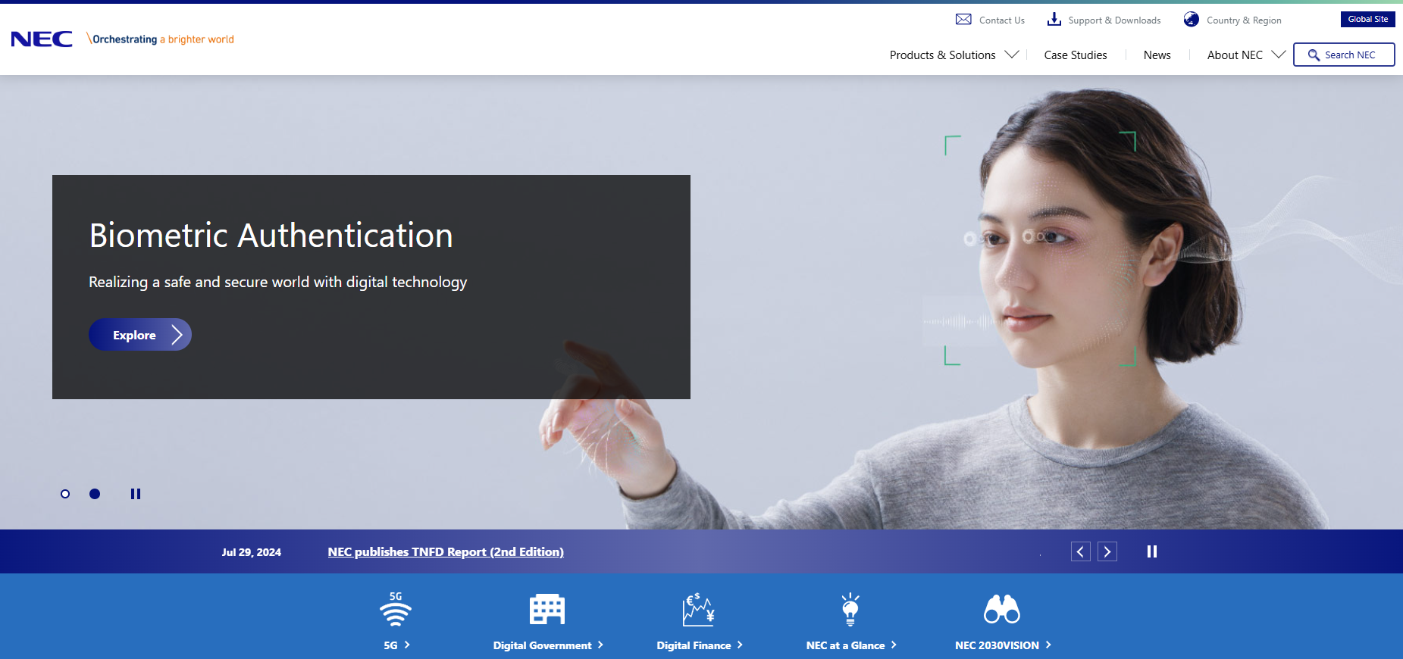Pause the news ticker
The height and width of the screenshot is (659, 1403).
pos(1152,551)
